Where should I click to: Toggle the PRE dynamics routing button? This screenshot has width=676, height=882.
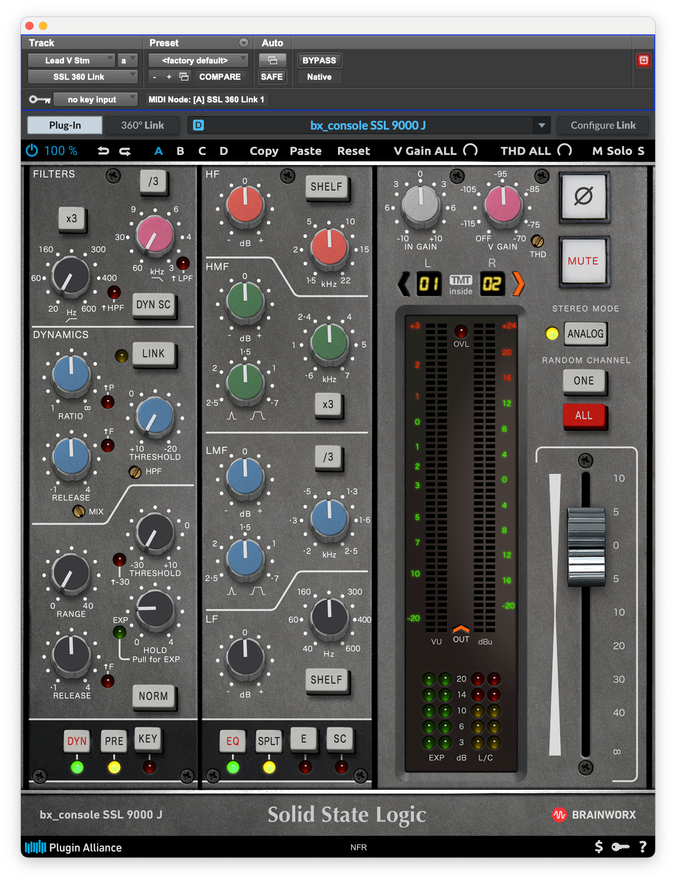click(x=114, y=741)
